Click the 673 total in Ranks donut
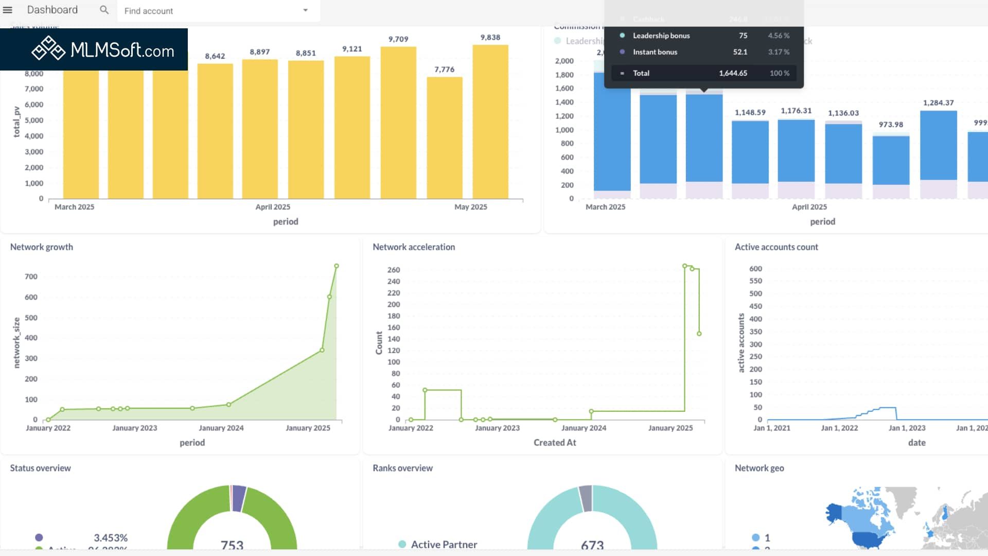 click(x=592, y=545)
